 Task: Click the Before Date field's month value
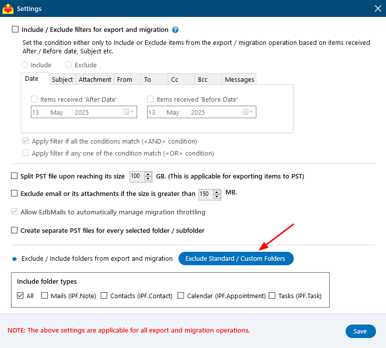173,113
